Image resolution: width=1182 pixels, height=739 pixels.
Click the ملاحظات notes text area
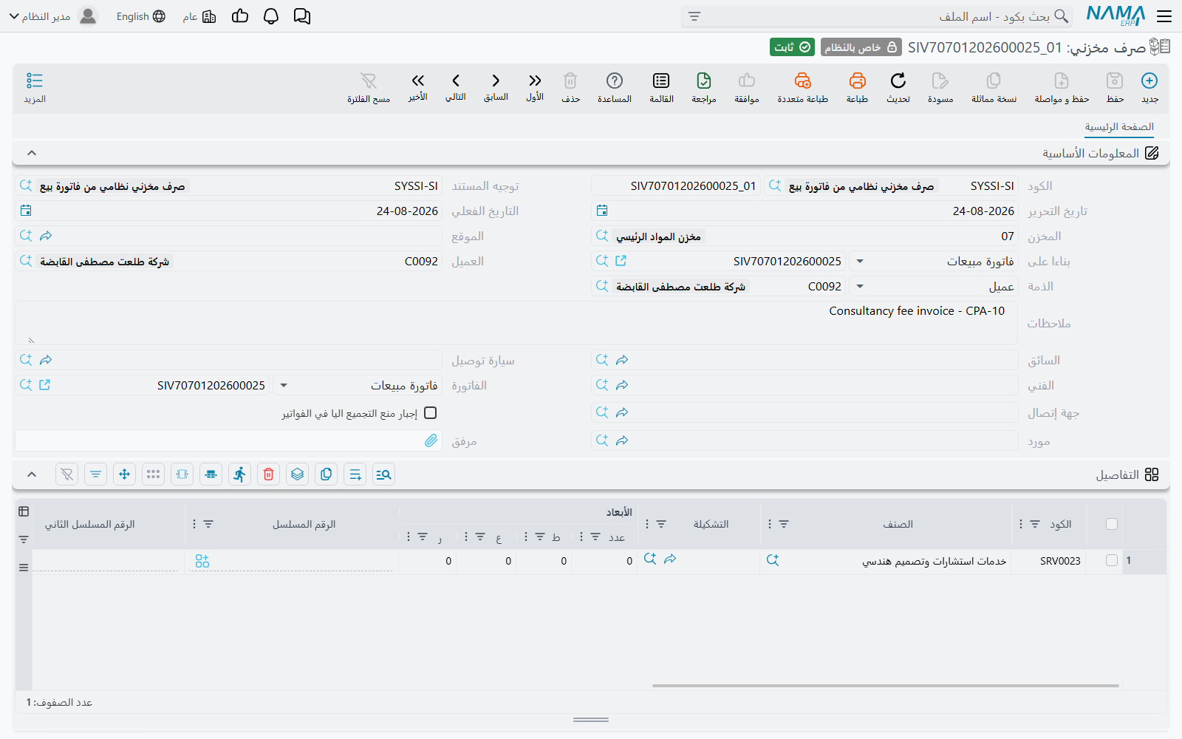(516, 323)
